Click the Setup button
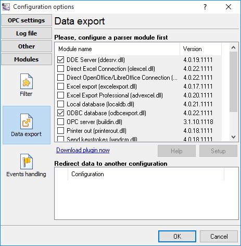 218,151
